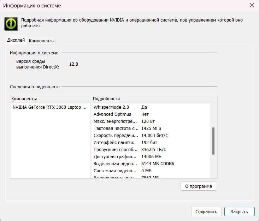This screenshot has height=221, width=259.
Task: Click the 14.00 Гбит/с value
Action: (x=154, y=136)
